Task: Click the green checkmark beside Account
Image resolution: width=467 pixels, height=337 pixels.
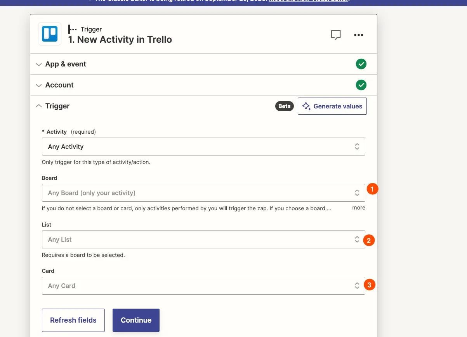Action: tap(361, 85)
